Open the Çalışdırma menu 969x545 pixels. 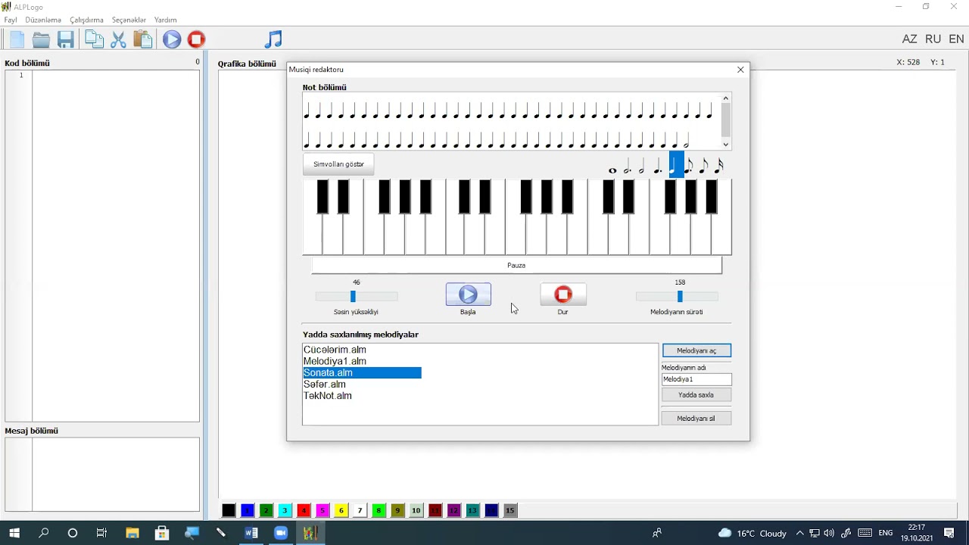86,20
